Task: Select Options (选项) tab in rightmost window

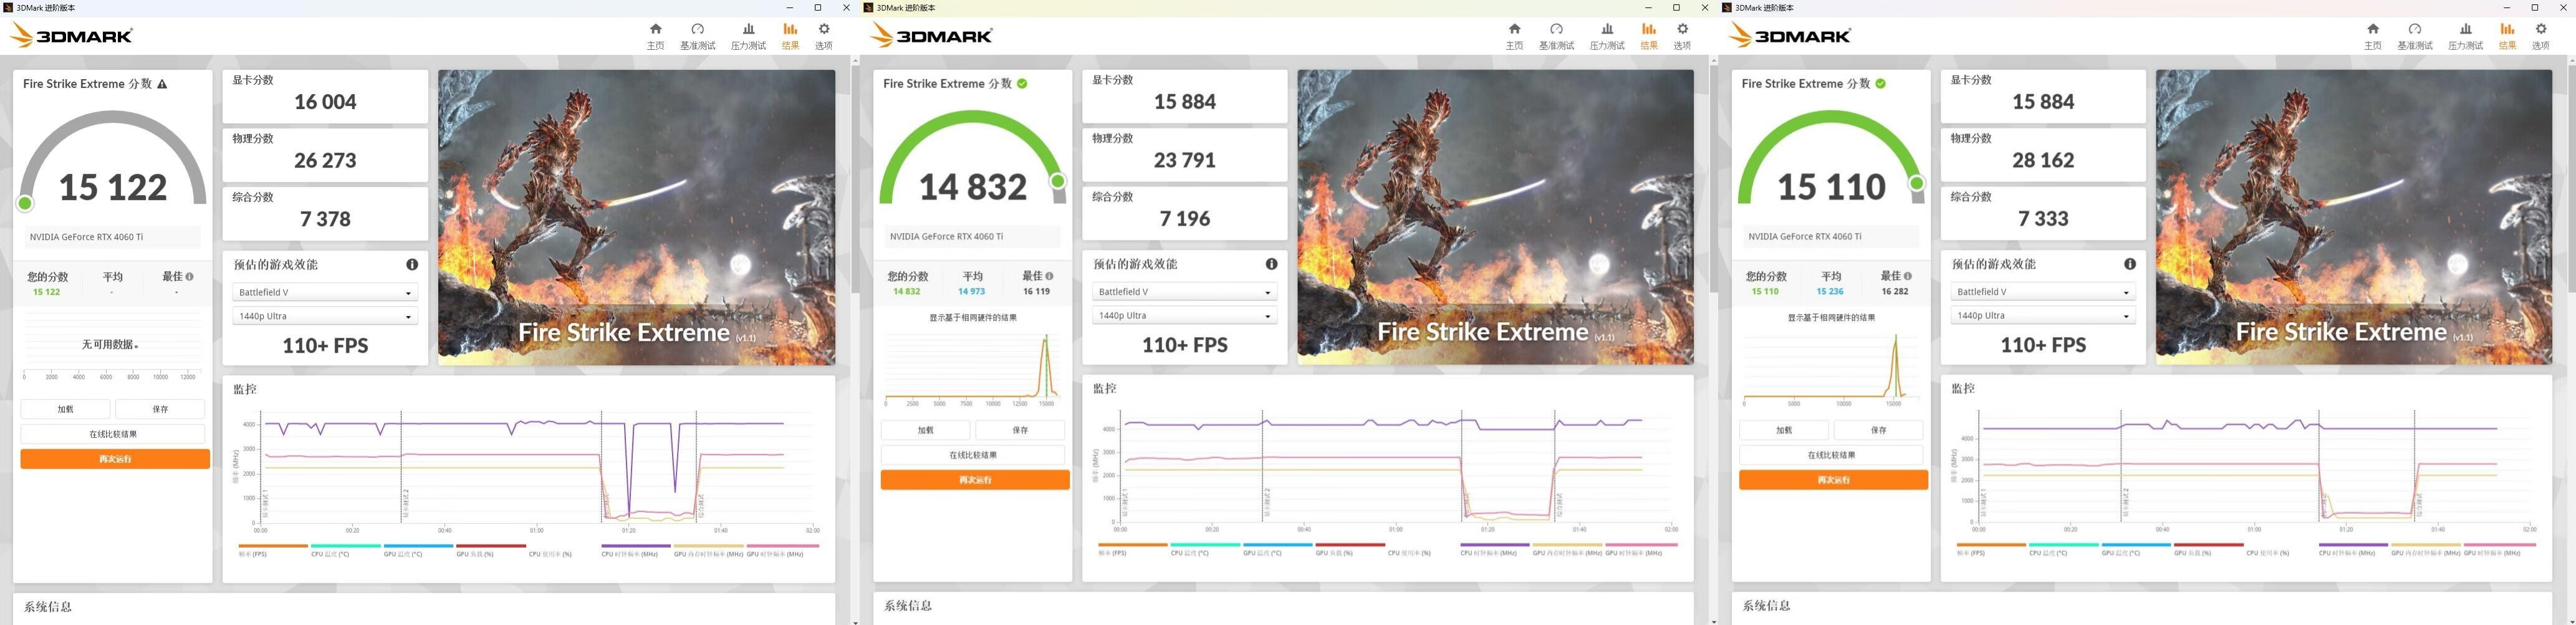Action: (x=2540, y=35)
